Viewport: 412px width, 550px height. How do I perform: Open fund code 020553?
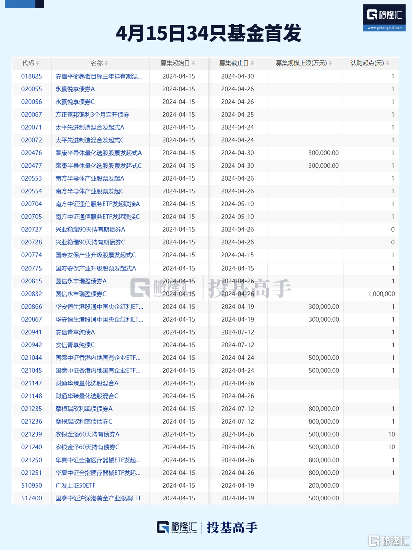point(32,178)
